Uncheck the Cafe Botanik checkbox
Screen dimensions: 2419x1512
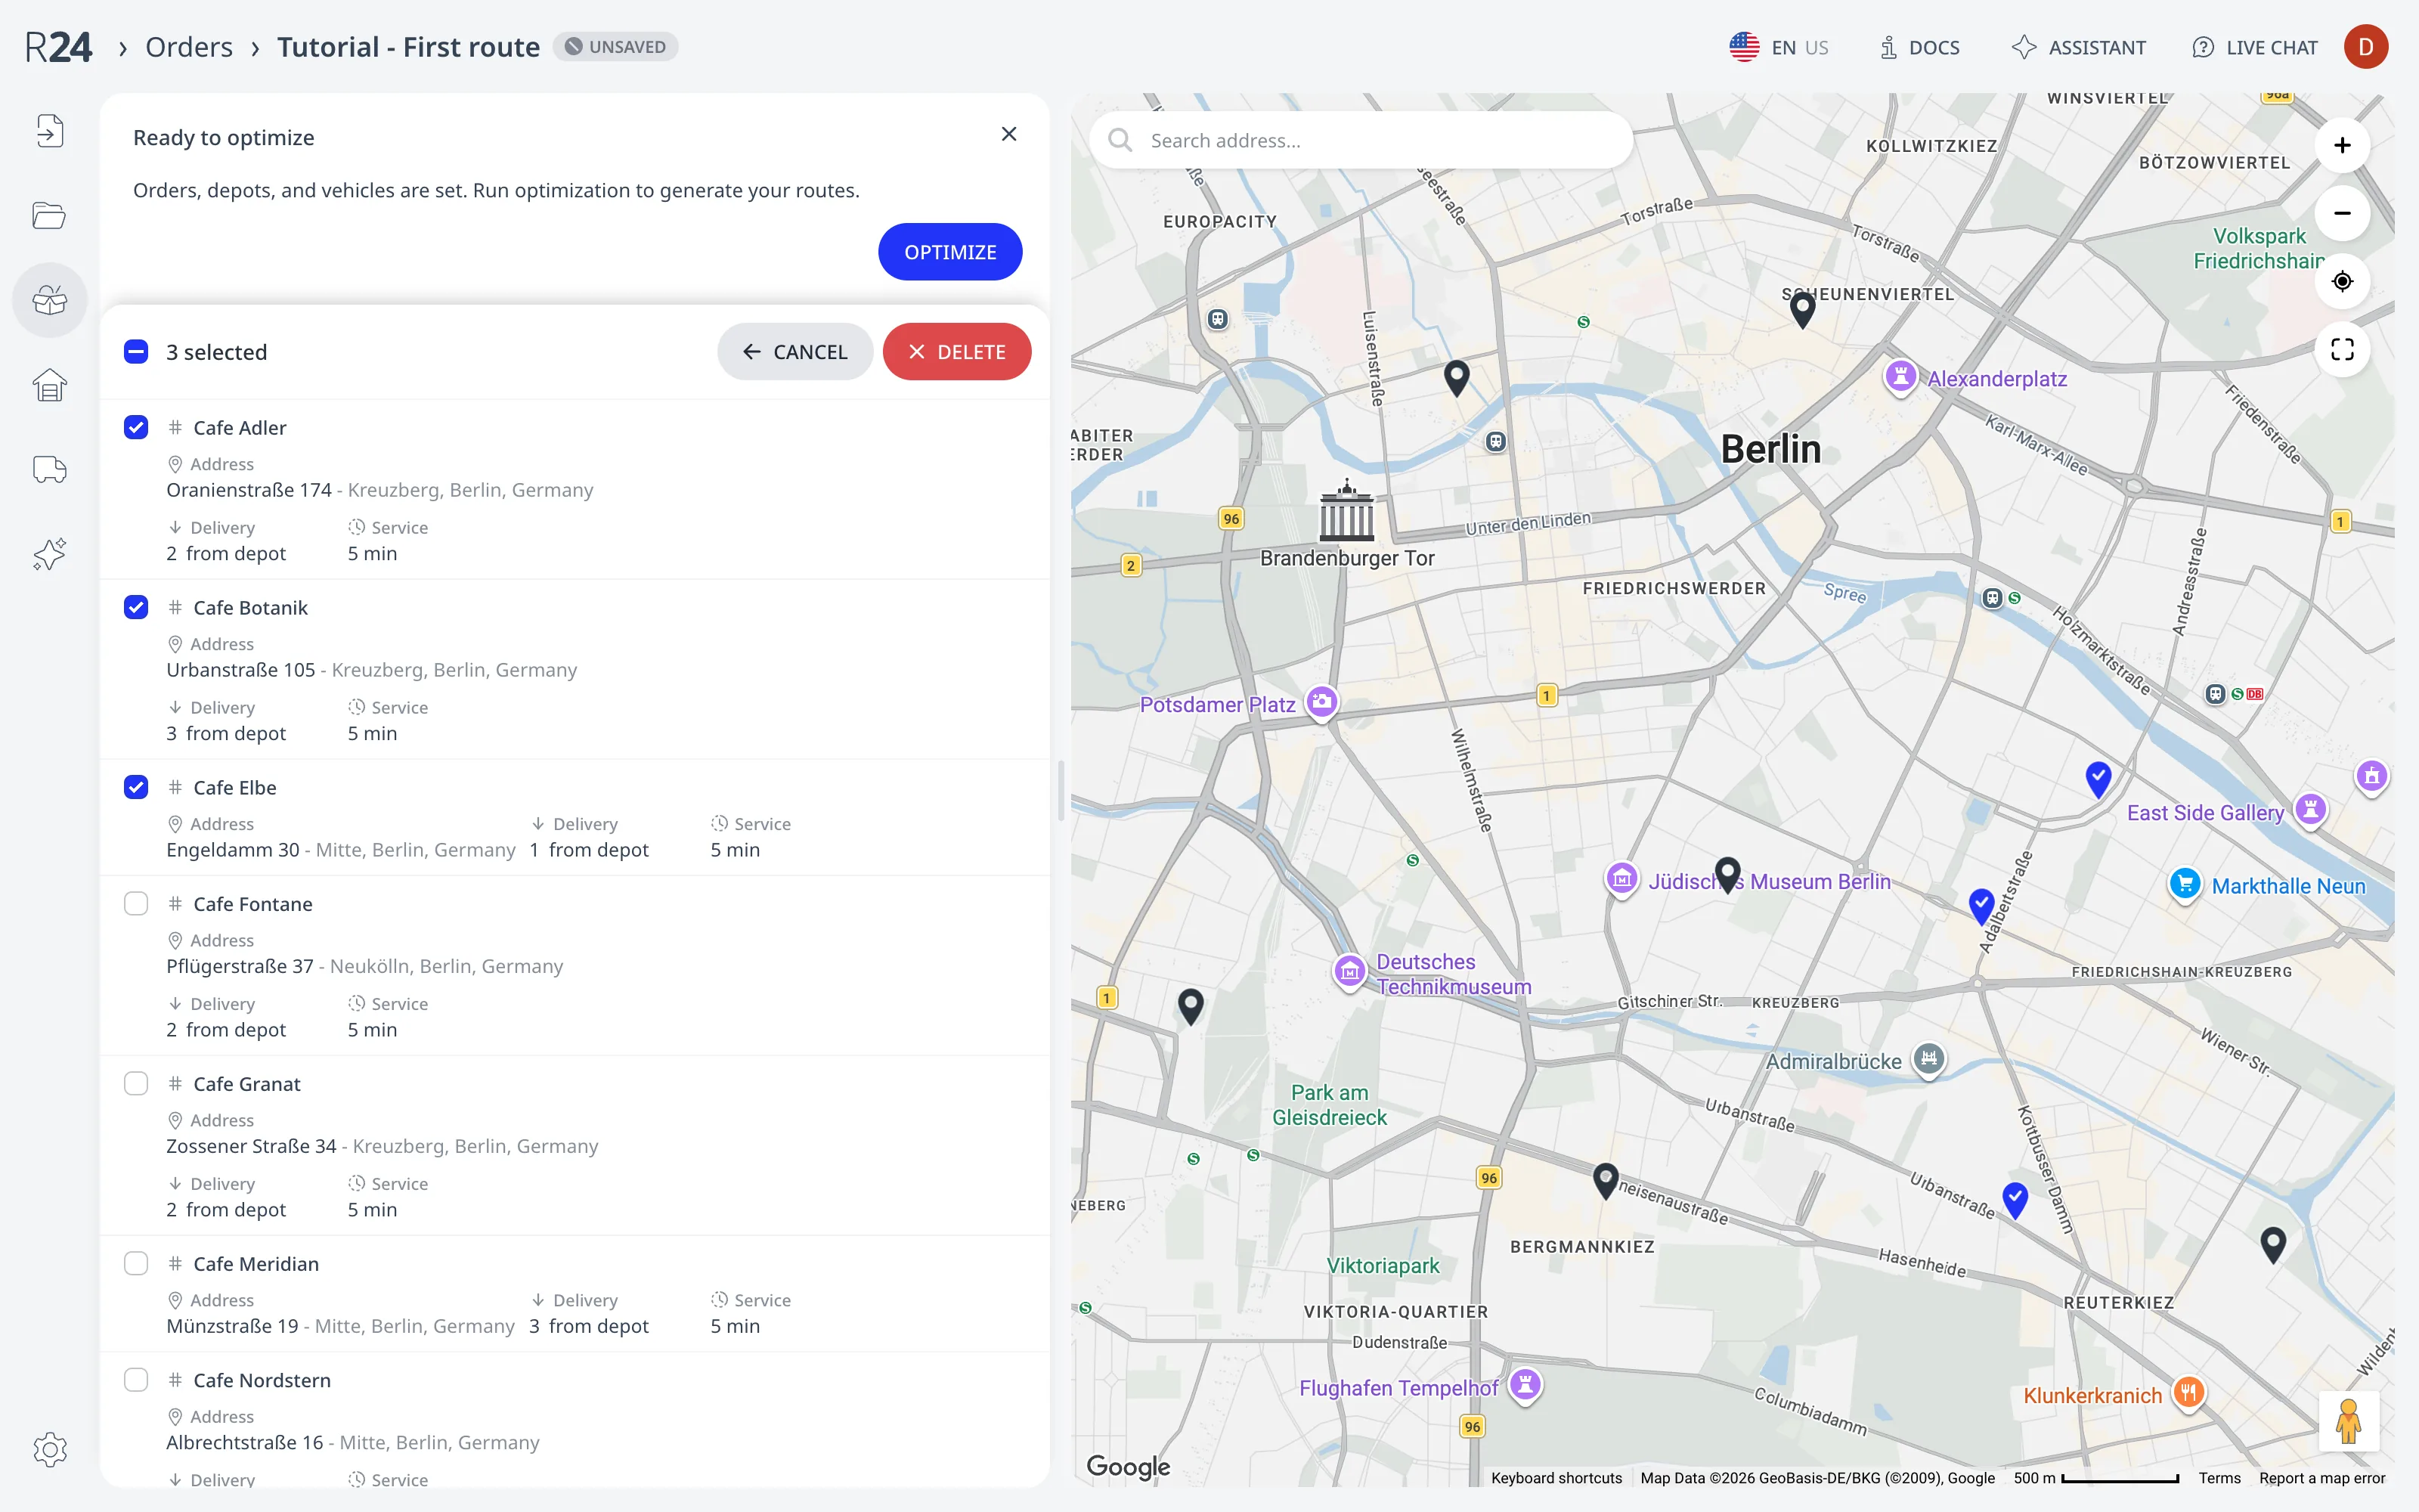136,607
